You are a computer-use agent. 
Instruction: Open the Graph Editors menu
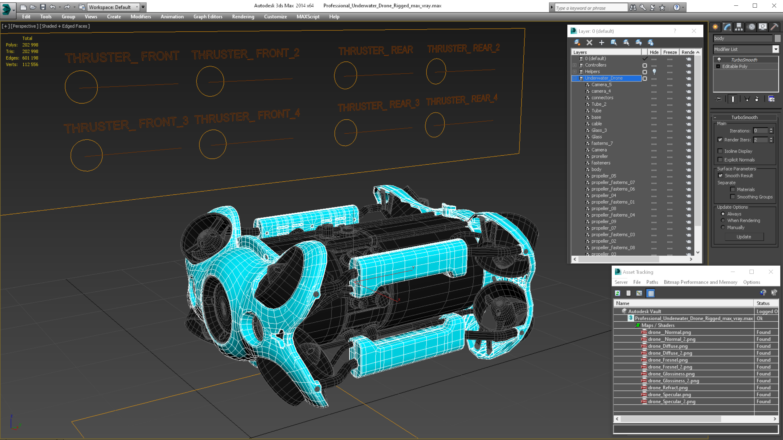point(208,17)
